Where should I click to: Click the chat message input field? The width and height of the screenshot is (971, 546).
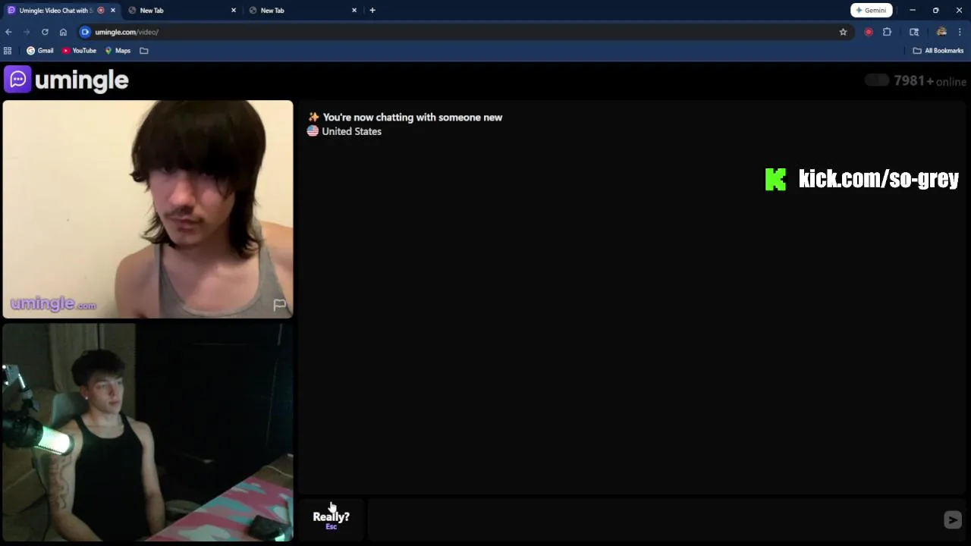pyautogui.click(x=654, y=519)
